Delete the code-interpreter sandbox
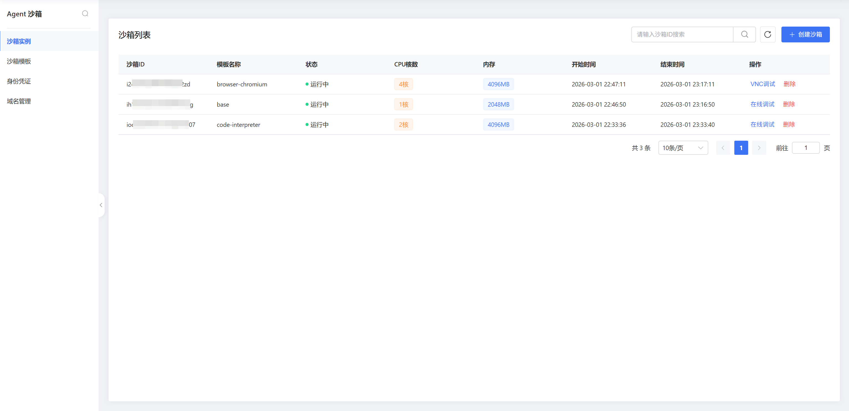 coord(789,124)
